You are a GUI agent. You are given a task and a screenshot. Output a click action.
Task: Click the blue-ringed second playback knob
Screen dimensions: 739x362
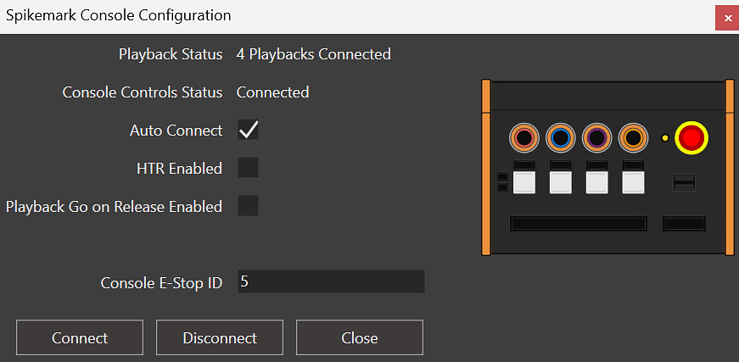point(560,138)
